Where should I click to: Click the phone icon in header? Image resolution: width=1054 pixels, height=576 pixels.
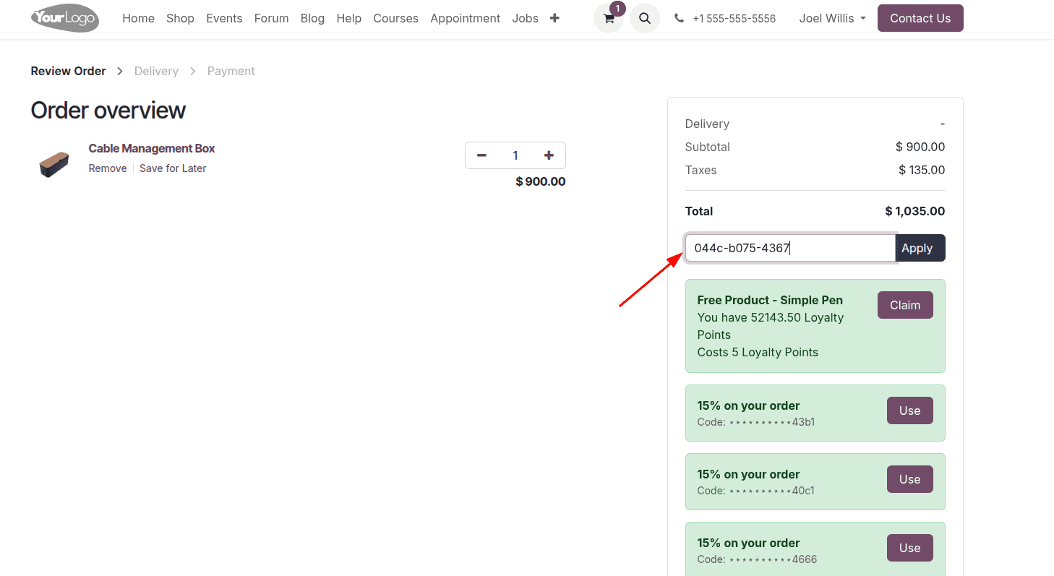pos(679,19)
